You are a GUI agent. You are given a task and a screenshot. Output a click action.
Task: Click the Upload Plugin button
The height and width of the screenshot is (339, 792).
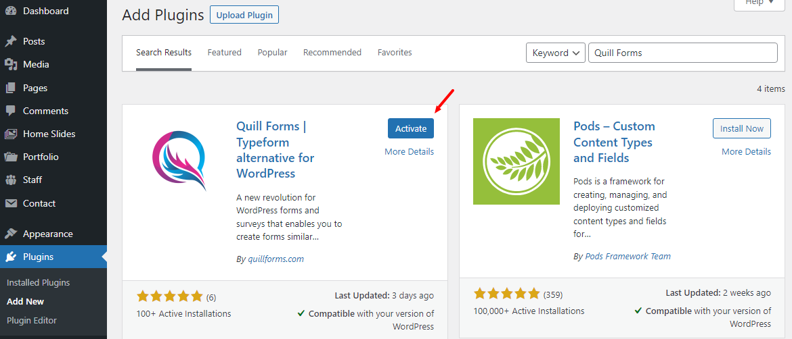pyautogui.click(x=244, y=15)
